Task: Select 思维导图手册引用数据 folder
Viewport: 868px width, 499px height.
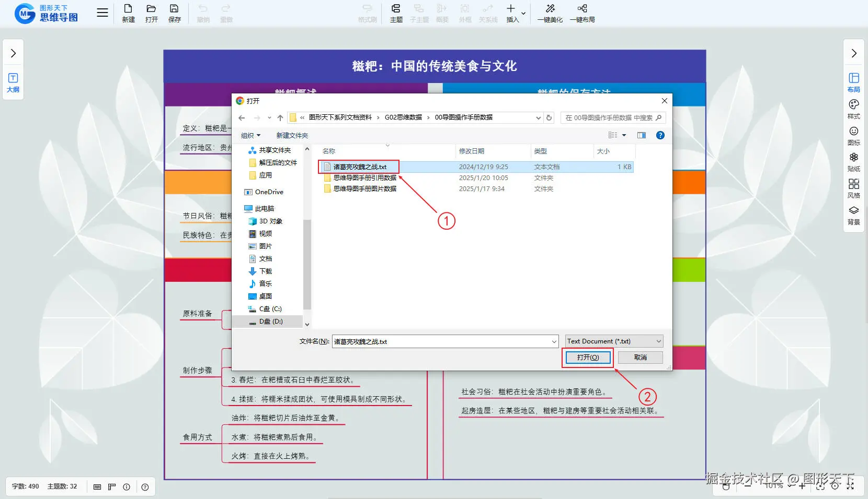Action: point(365,178)
